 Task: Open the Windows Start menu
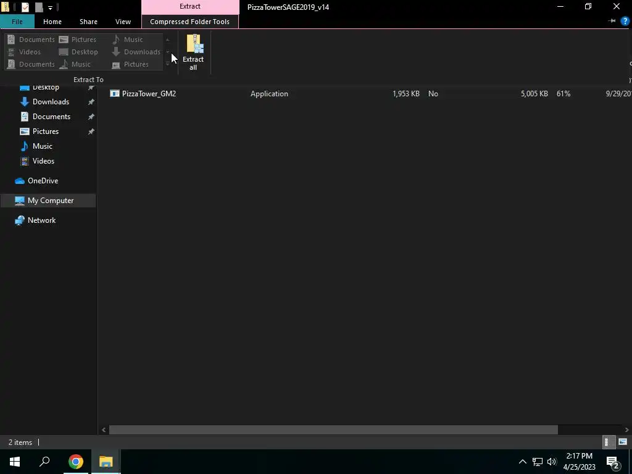[15, 462]
